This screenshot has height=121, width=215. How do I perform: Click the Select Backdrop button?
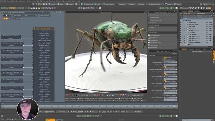[x=45, y=15]
